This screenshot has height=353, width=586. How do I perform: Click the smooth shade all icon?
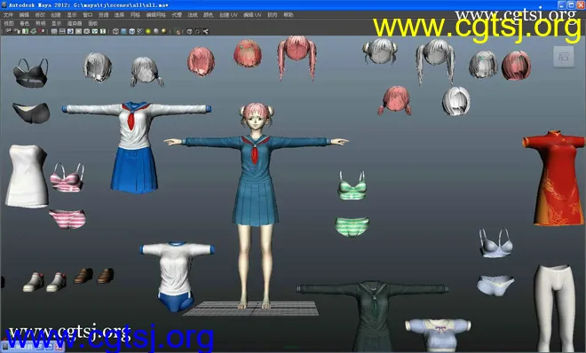[123, 31]
